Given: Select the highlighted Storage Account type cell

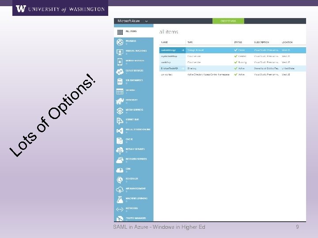Looking at the screenshot, I should 196,50.
